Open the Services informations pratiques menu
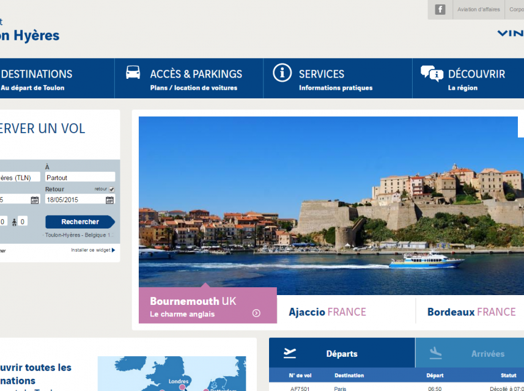524x391 pixels. [335, 79]
